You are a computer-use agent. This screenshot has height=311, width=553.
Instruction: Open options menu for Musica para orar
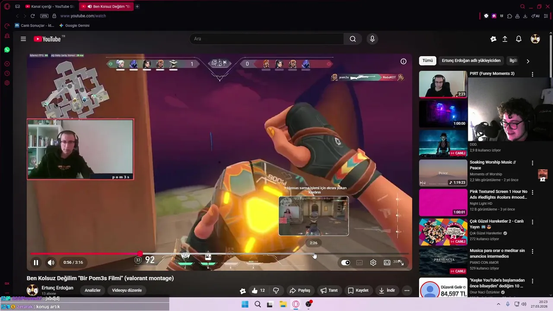(x=532, y=251)
